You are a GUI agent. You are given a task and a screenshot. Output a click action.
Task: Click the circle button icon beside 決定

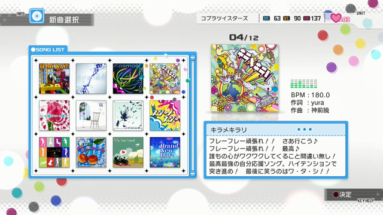(336, 194)
